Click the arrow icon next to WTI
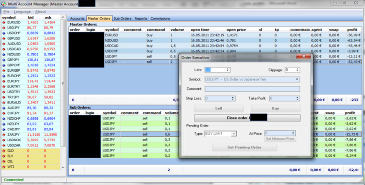This screenshot has width=365, height=185. (4, 166)
